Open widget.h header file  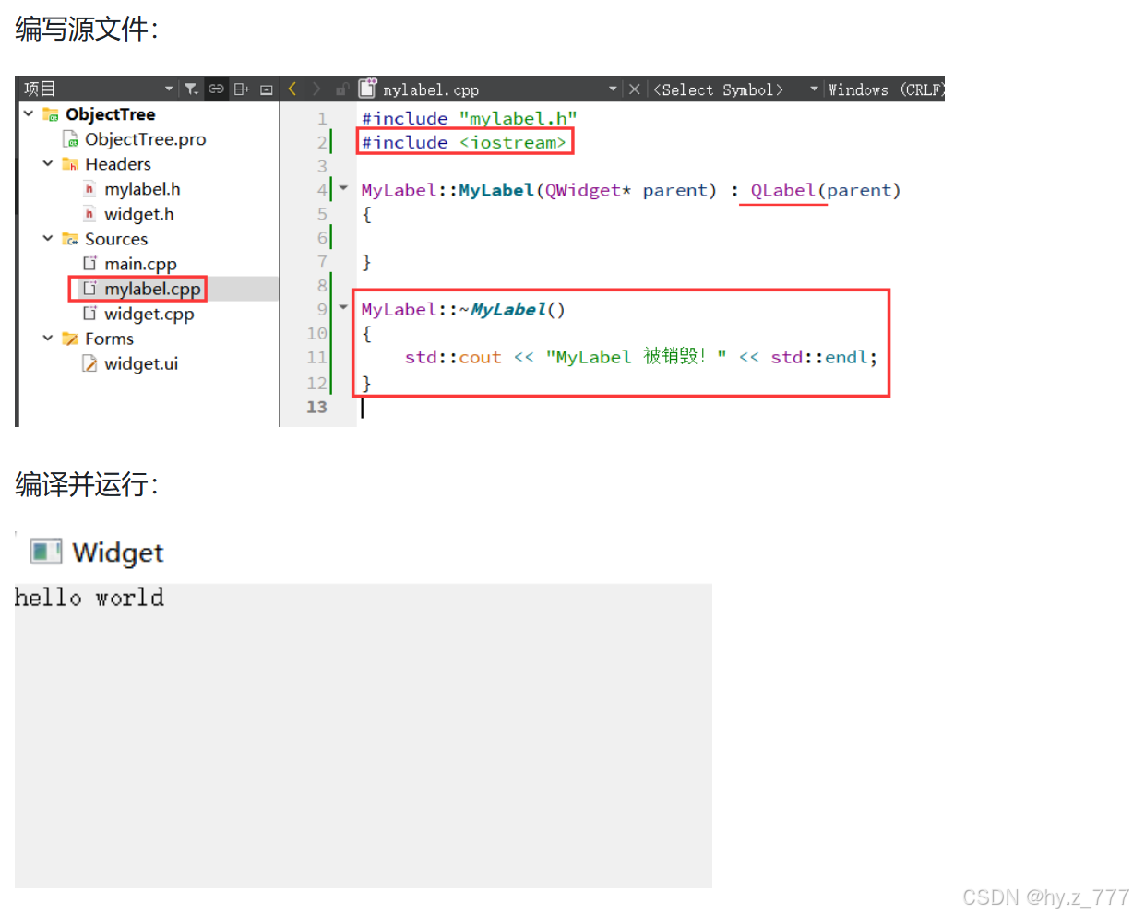click(138, 213)
